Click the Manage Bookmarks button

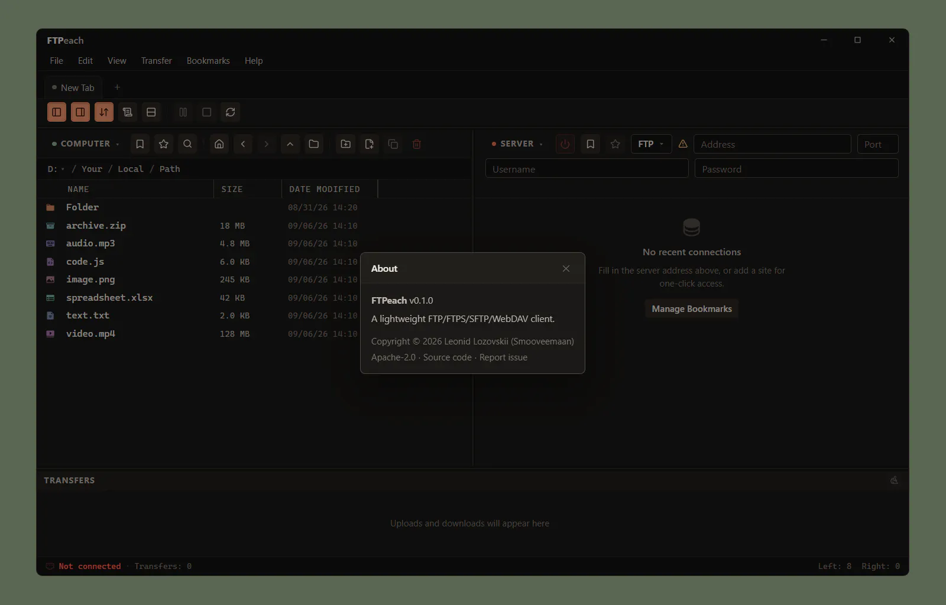[x=692, y=309]
